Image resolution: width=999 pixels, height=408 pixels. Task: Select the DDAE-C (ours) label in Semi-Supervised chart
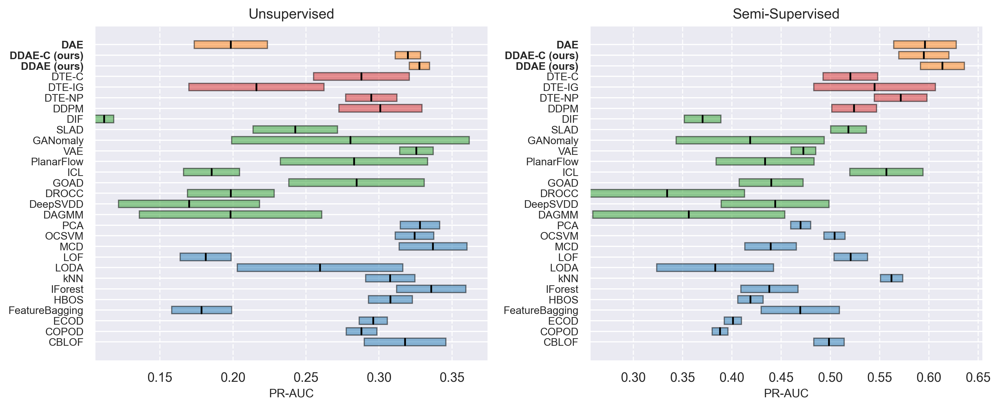pyautogui.click(x=541, y=55)
